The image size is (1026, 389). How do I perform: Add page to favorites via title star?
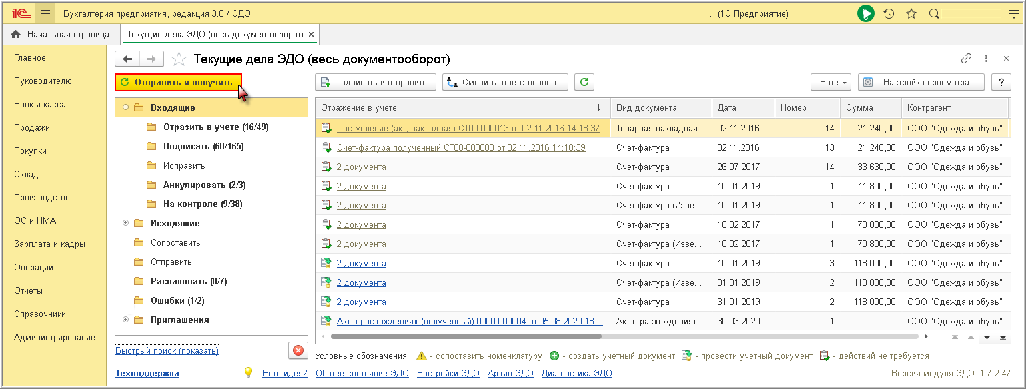point(179,59)
